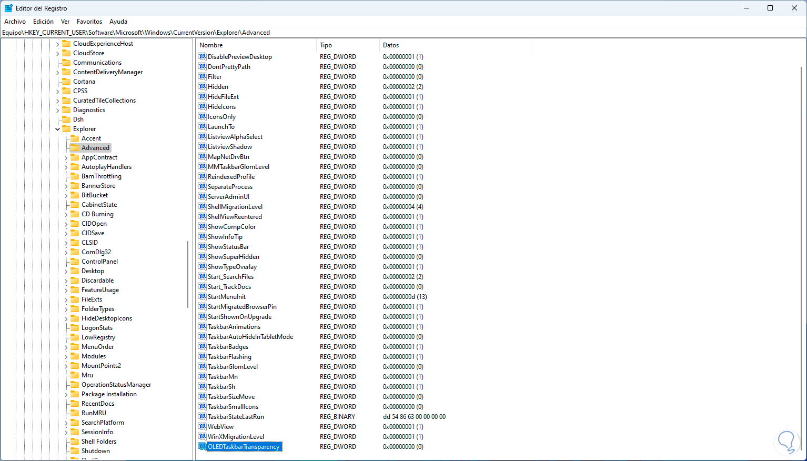This screenshot has height=461, width=807.
Task: Click the Cortana folder icon
Action: pos(66,82)
